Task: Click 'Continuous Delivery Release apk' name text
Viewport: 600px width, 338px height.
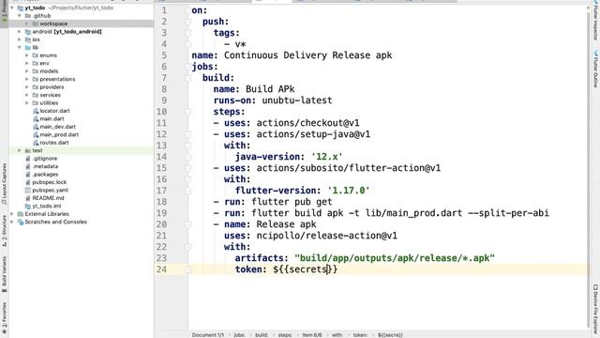Action: pyautogui.click(x=308, y=55)
